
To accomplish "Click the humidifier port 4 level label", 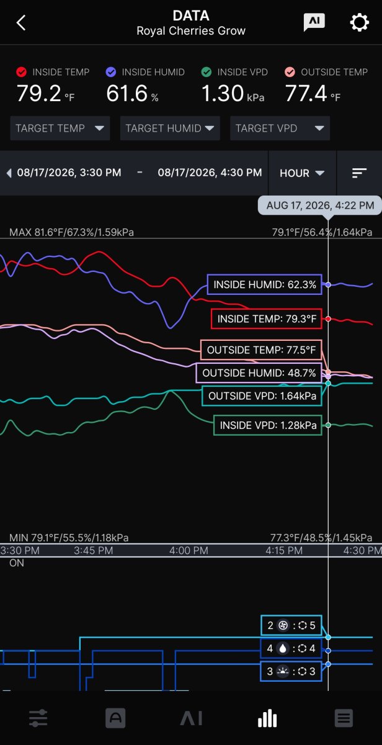I will click(x=291, y=649).
